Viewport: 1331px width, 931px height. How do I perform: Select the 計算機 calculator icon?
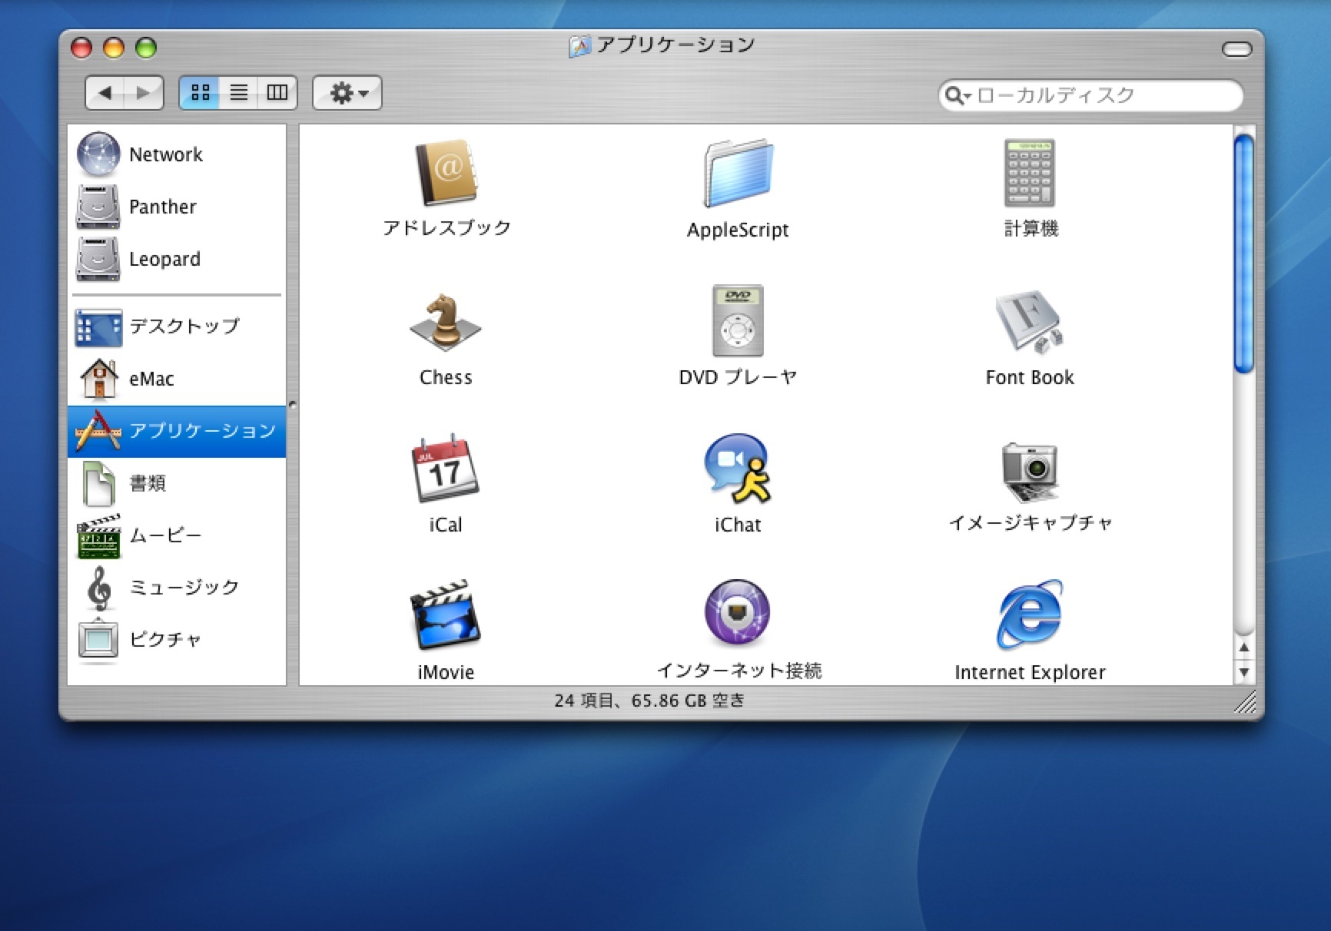click(1030, 173)
